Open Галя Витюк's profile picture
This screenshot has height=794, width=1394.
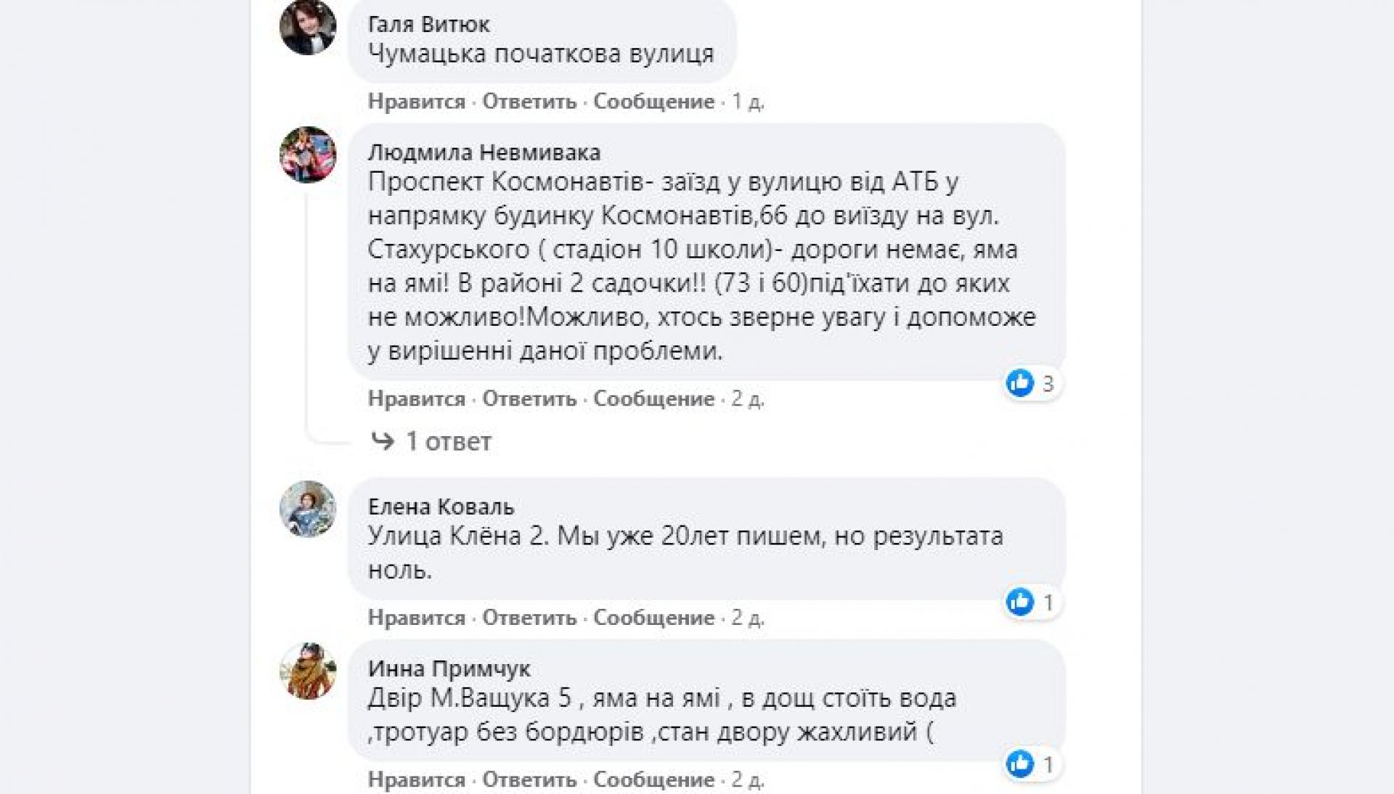pyautogui.click(x=308, y=27)
